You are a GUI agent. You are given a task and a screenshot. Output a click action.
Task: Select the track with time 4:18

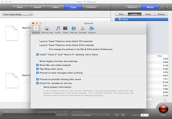[x=157, y=66]
